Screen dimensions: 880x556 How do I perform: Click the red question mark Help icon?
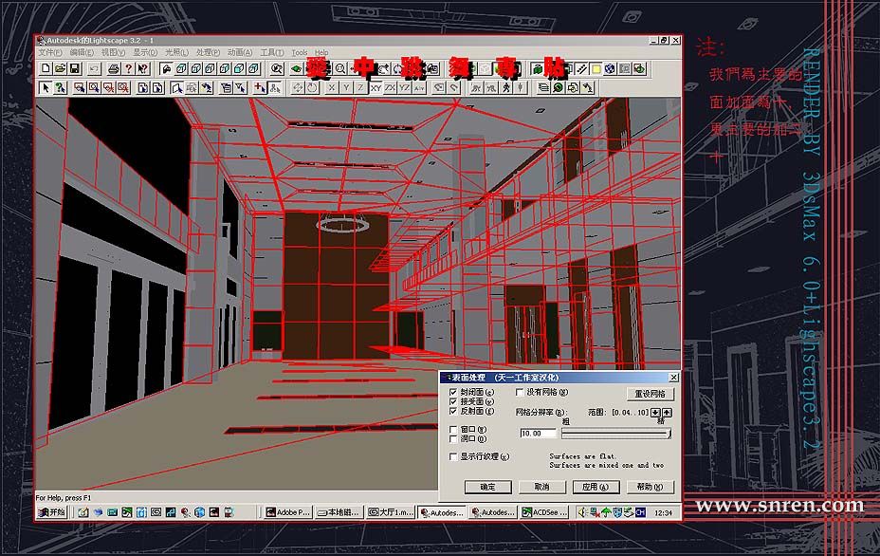[129, 69]
